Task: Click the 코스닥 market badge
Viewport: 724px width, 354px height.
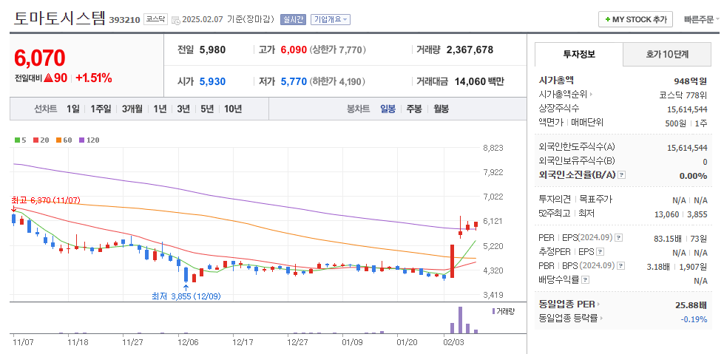Action: click(x=155, y=19)
